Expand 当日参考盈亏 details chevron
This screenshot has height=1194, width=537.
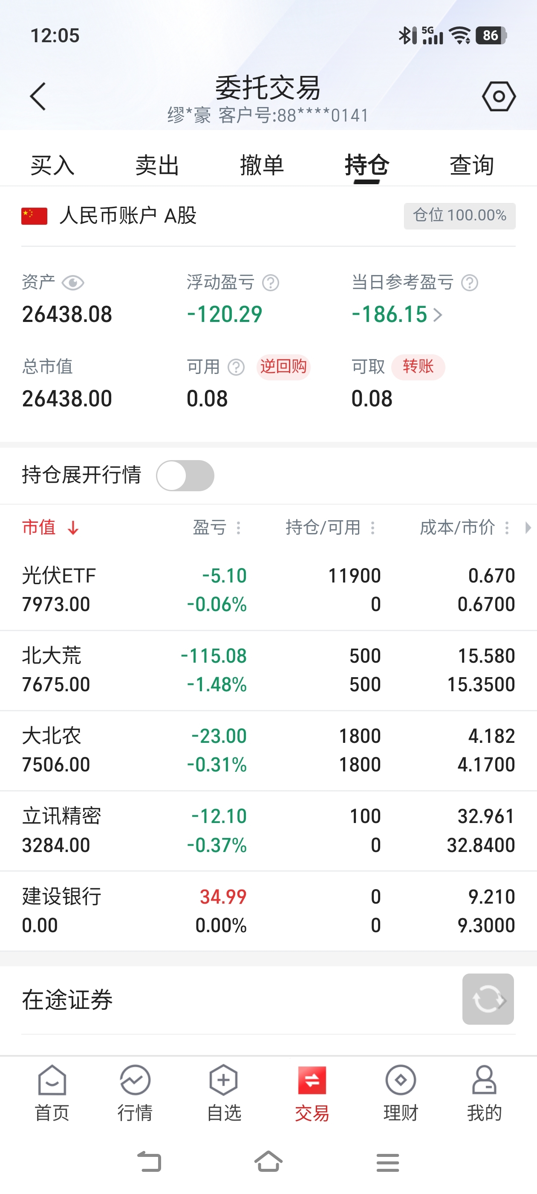438,315
